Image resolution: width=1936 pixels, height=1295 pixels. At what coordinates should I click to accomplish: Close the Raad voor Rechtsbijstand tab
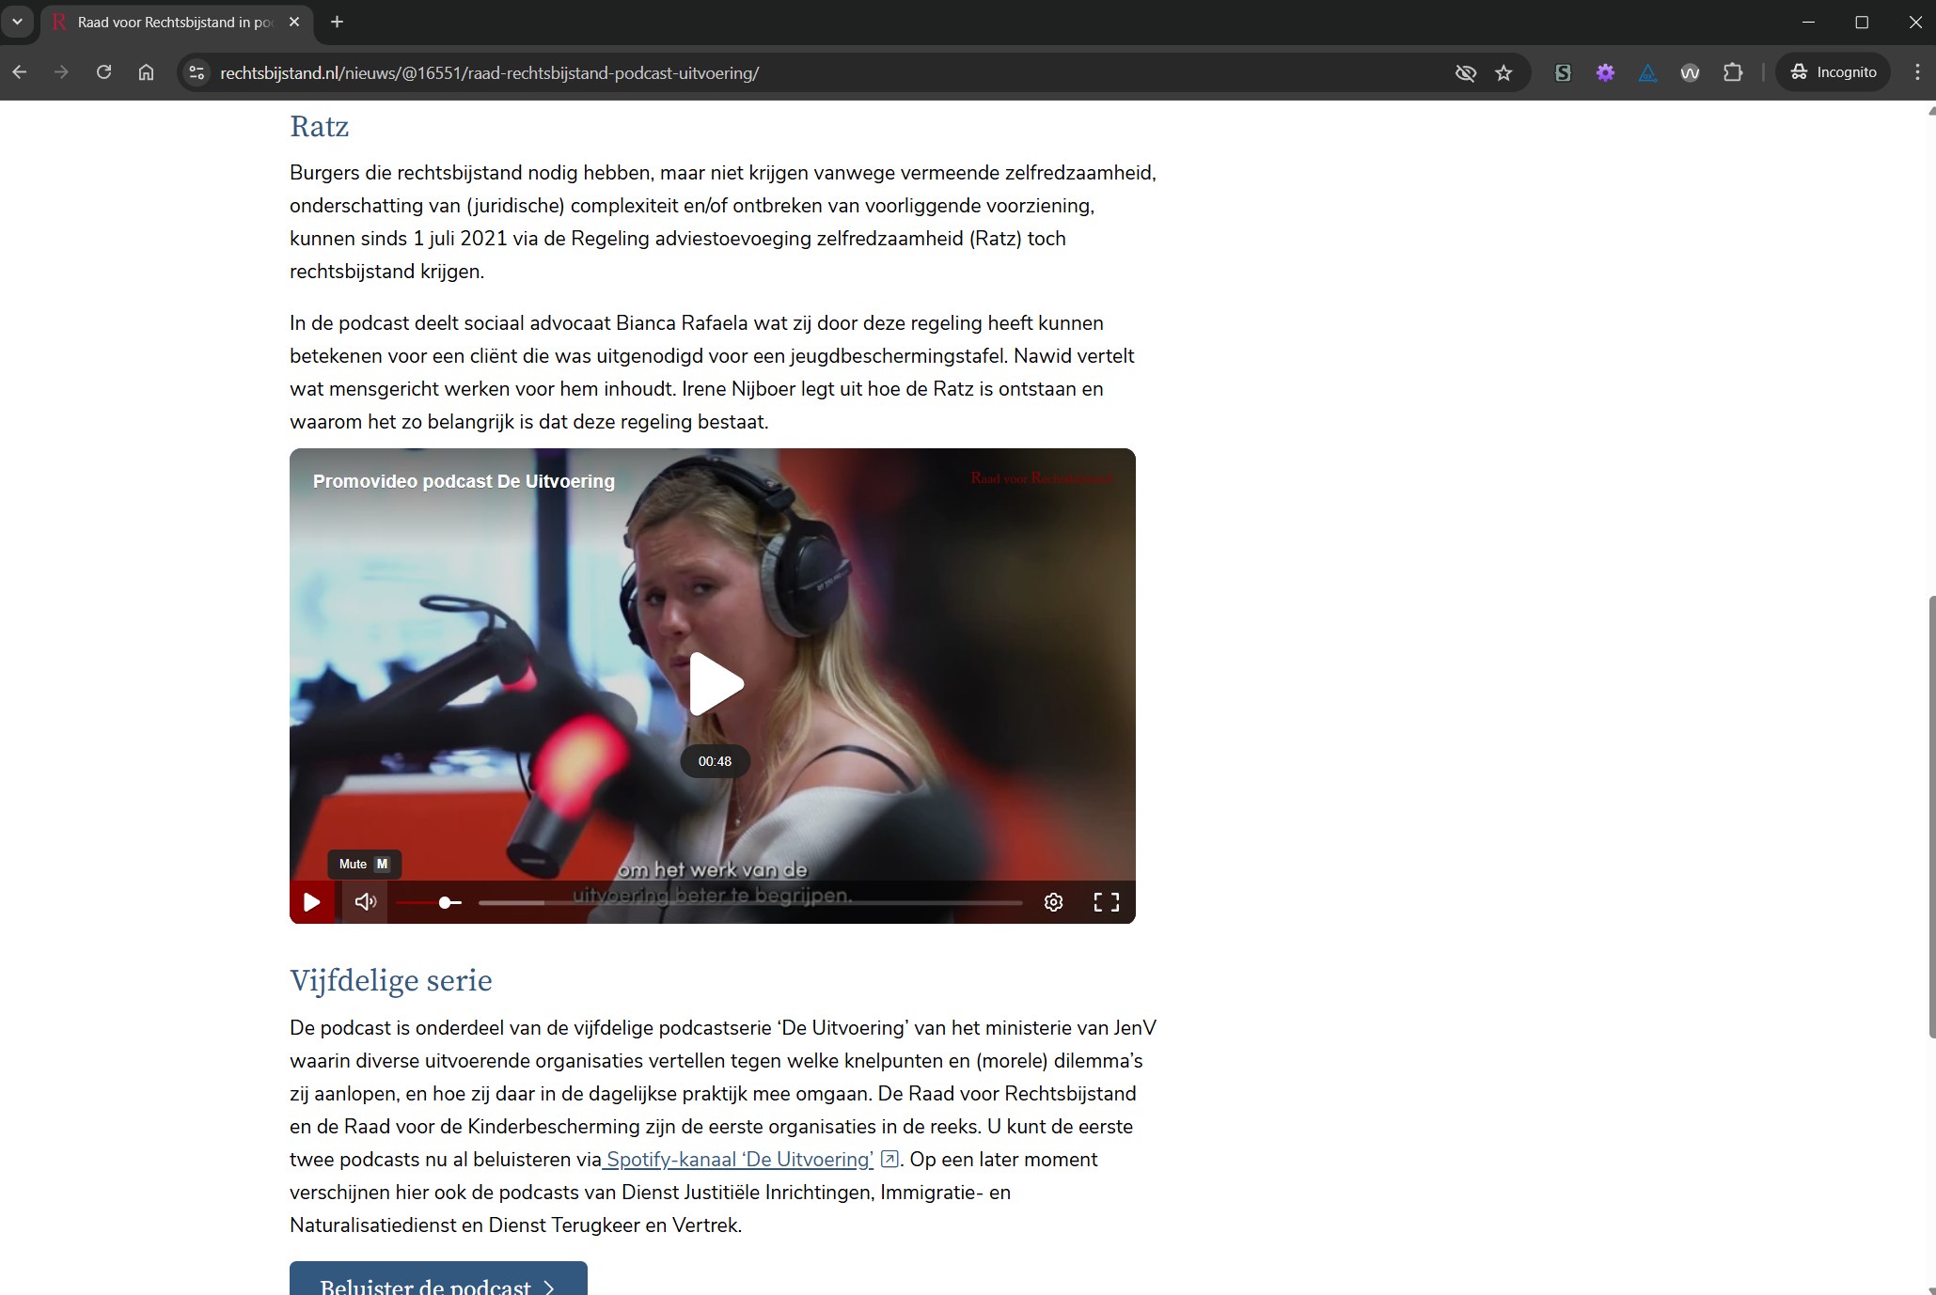pyautogui.click(x=294, y=22)
